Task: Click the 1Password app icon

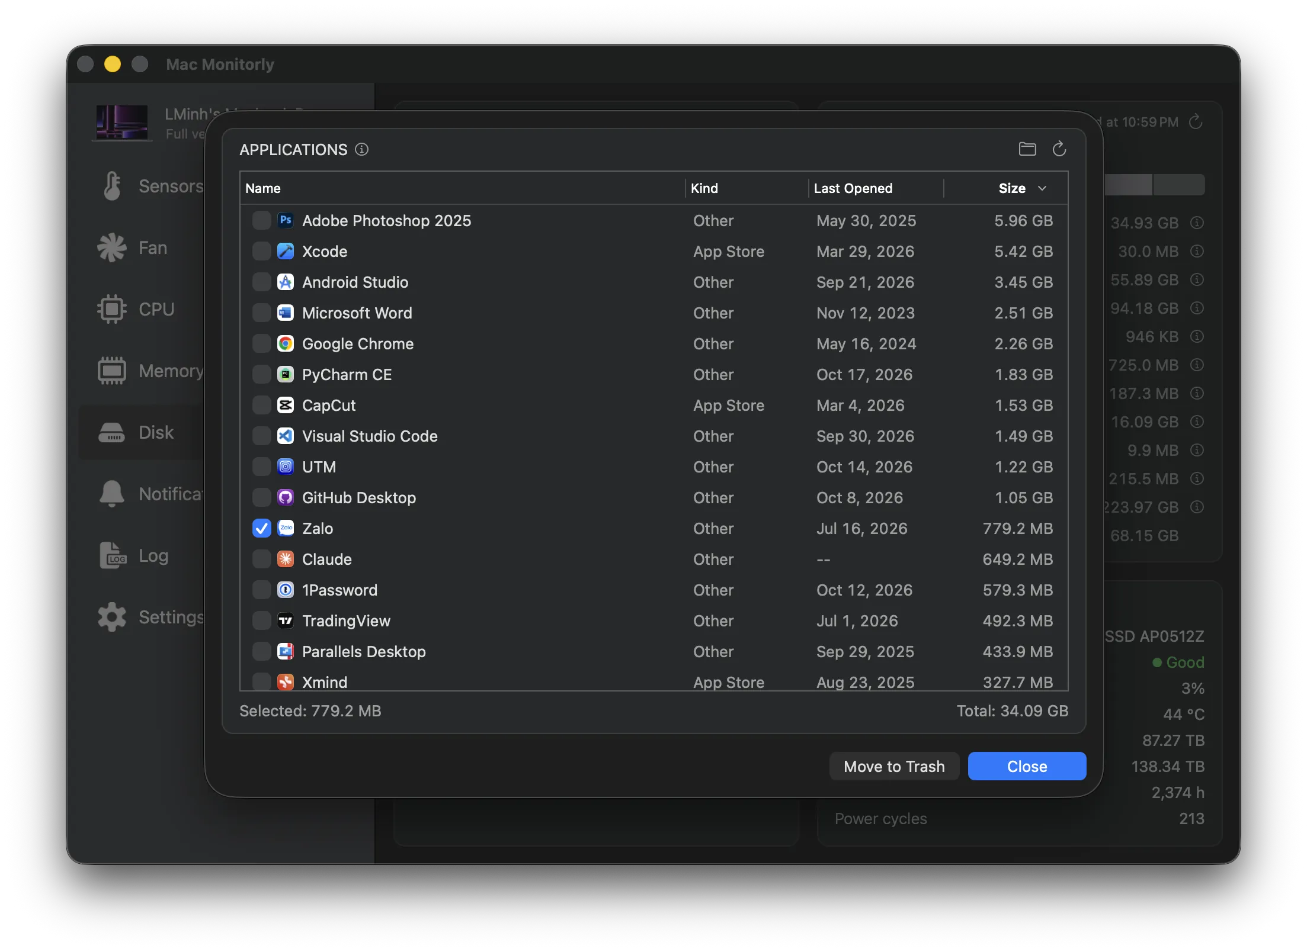Action: click(286, 590)
